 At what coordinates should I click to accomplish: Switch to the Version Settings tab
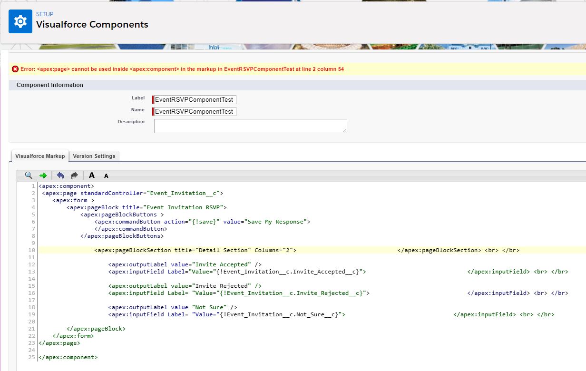(94, 156)
